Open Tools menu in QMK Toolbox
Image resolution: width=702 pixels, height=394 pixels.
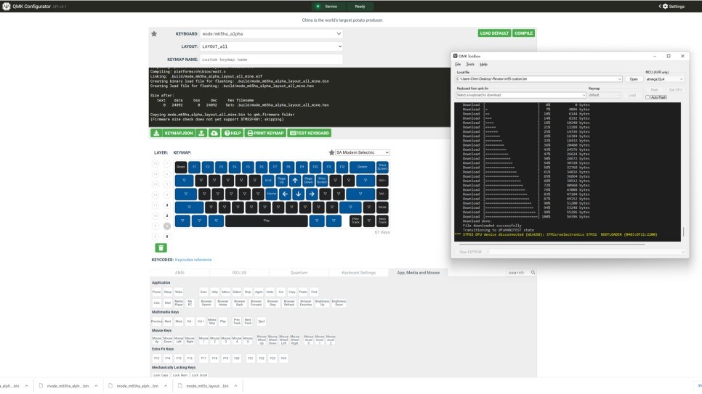(470, 65)
